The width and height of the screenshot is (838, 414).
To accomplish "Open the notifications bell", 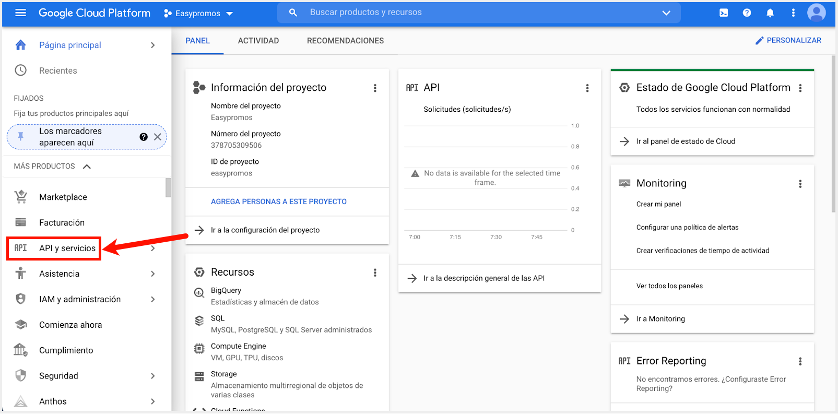I will (x=770, y=13).
